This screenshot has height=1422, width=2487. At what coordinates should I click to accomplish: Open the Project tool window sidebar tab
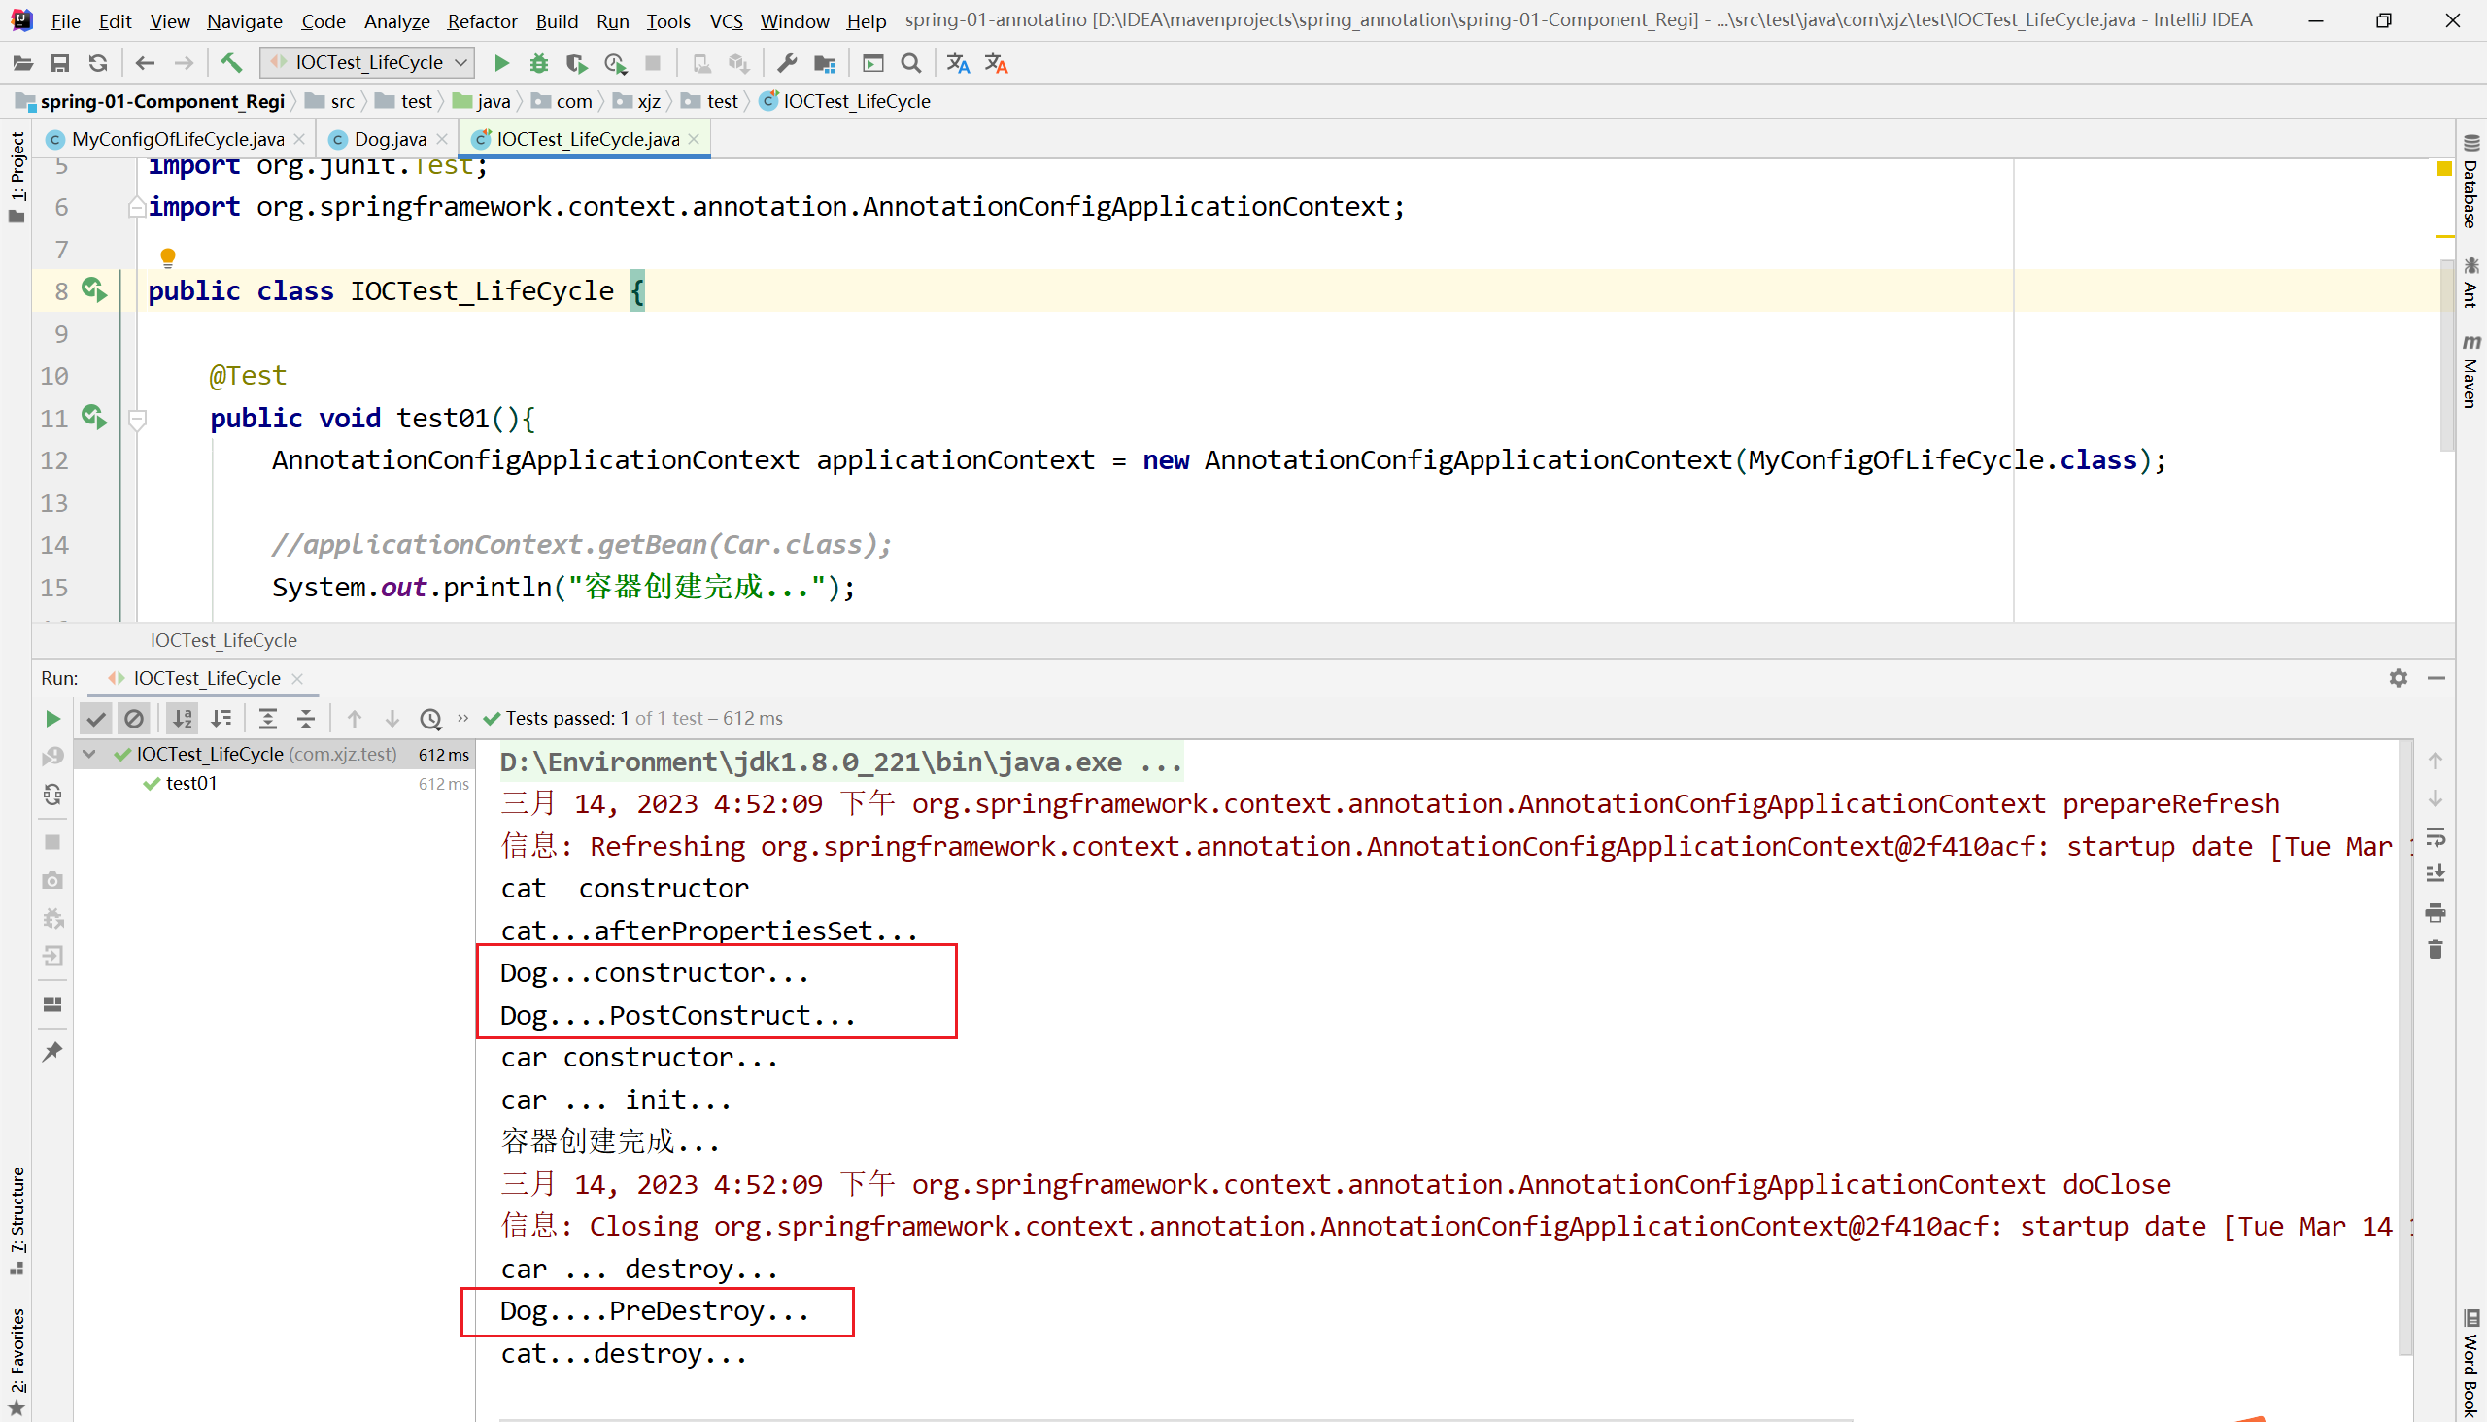point(17,176)
